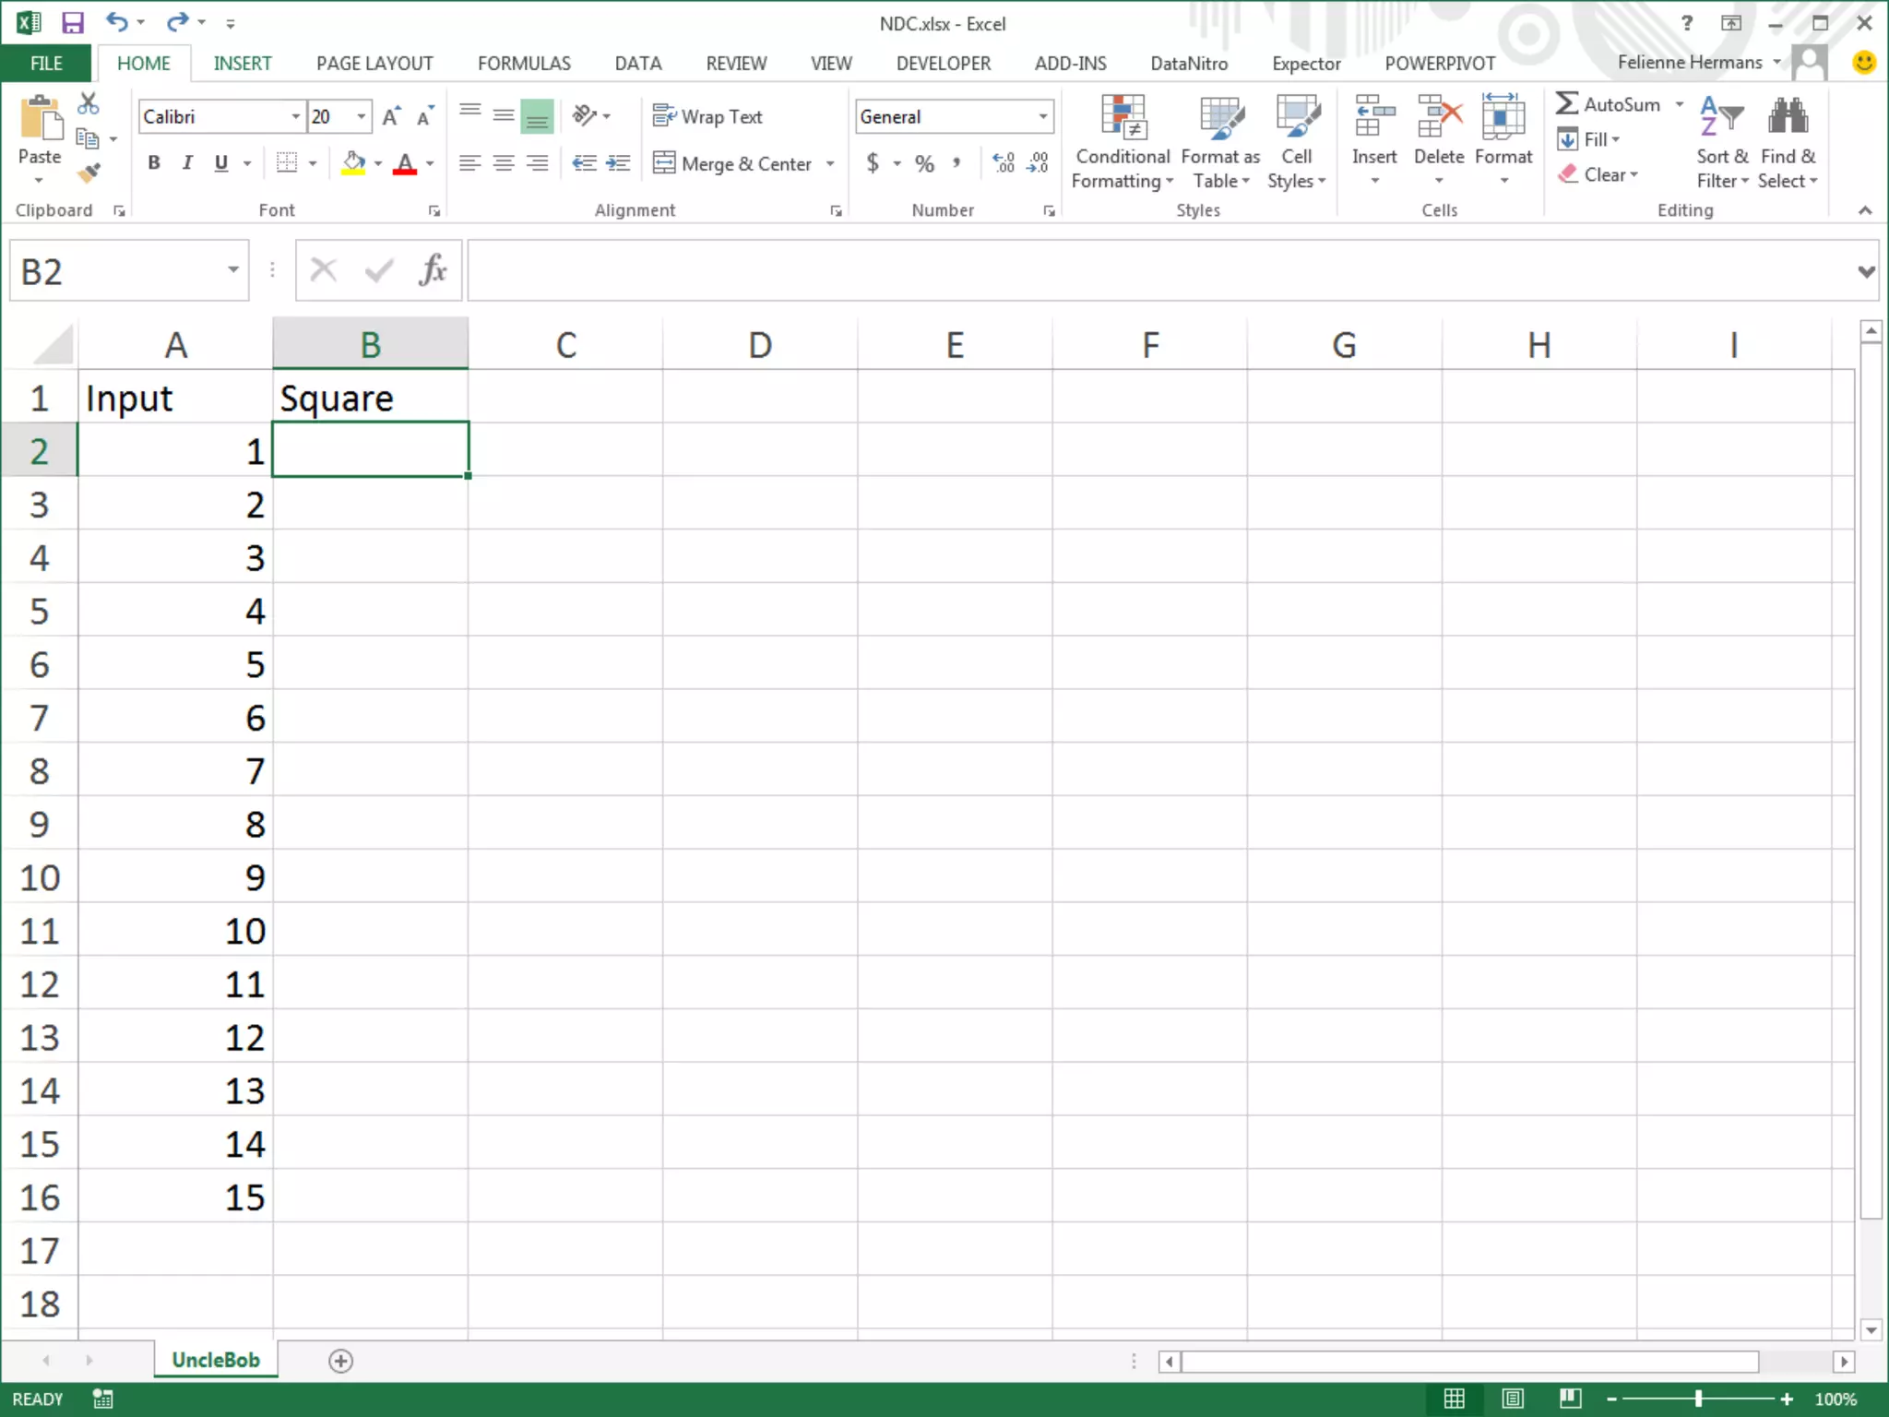The width and height of the screenshot is (1889, 1417).
Task: Click the red font color swatch
Action: pyautogui.click(x=405, y=164)
